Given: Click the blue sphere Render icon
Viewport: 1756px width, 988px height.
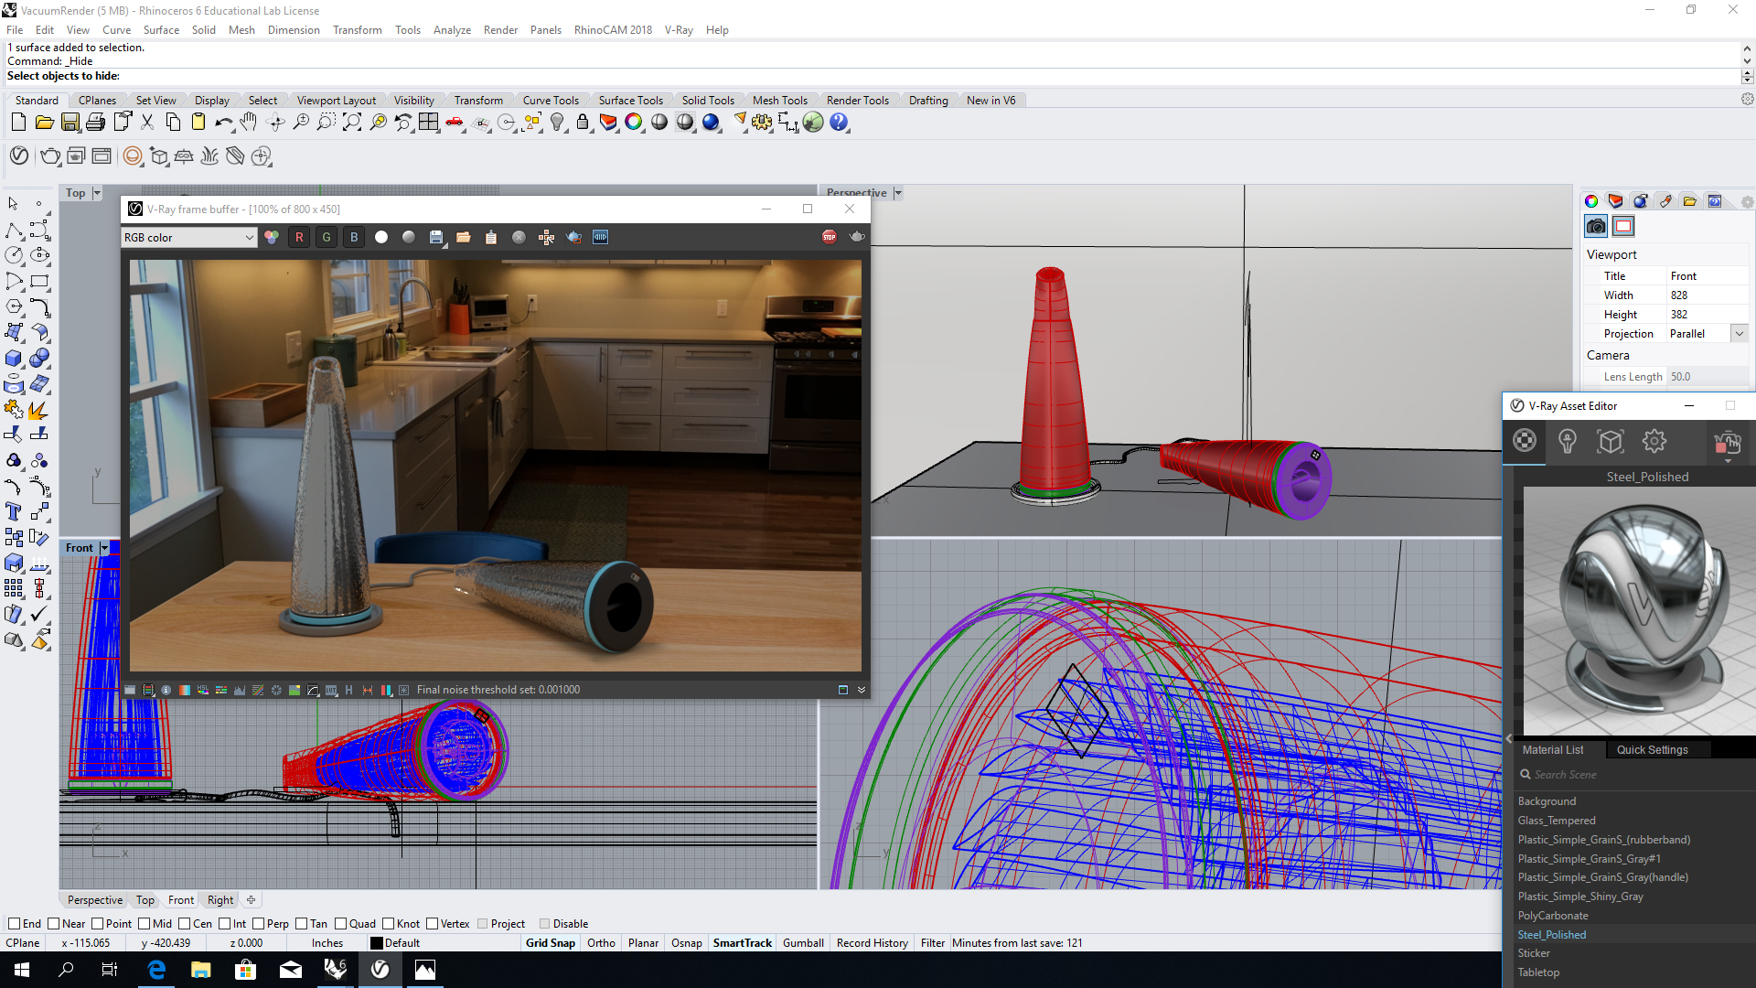Looking at the screenshot, I should pos(711,123).
